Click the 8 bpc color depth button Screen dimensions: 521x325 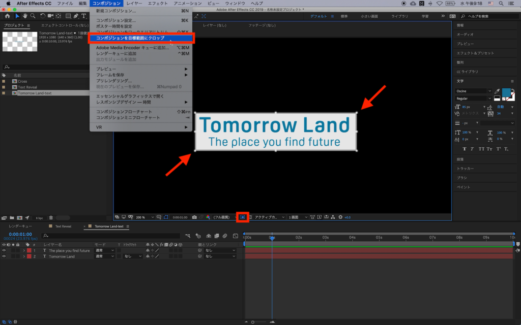40,218
